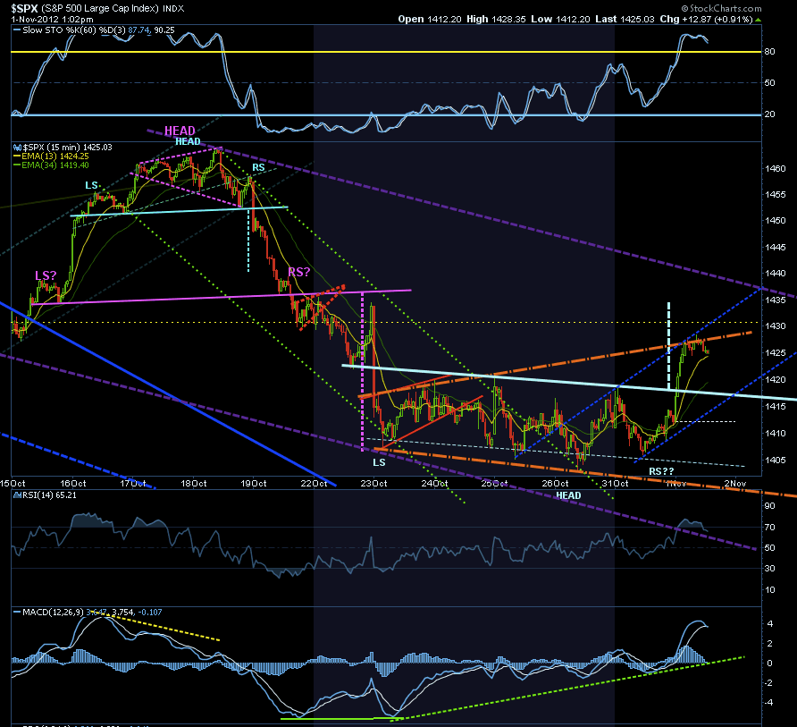Viewport: 797px width, 727px height.
Task: Click the 1405 price axis label
Action: (776, 460)
